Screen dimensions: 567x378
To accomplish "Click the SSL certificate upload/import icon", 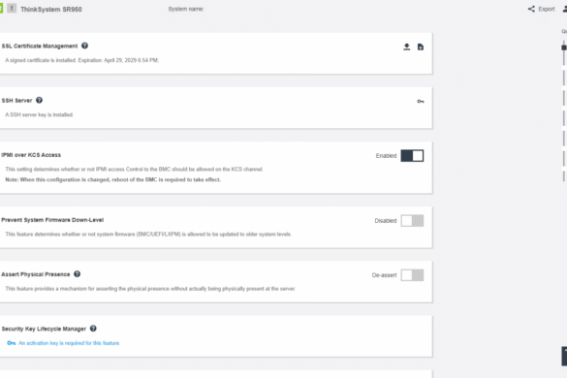I will (407, 47).
